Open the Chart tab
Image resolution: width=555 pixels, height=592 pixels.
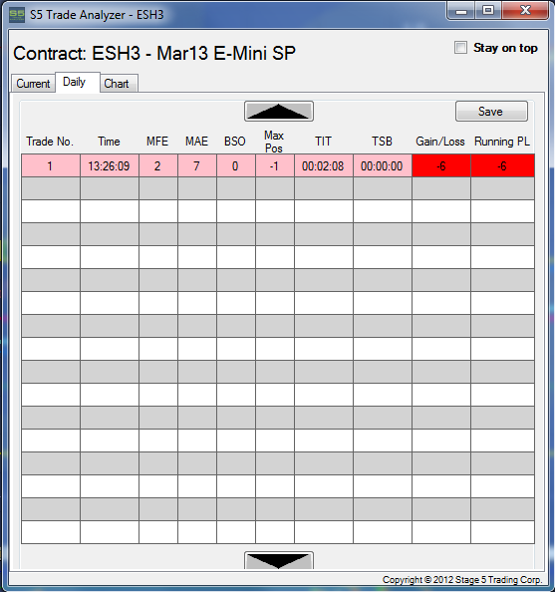(119, 84)
